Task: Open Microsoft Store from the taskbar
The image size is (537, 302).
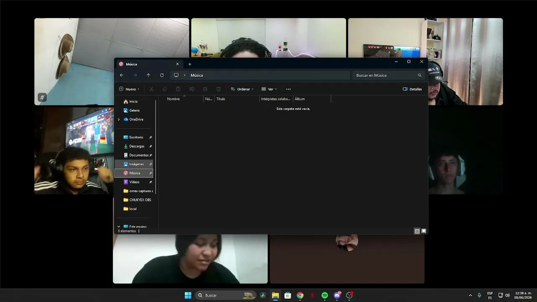Action: point(288,295)
